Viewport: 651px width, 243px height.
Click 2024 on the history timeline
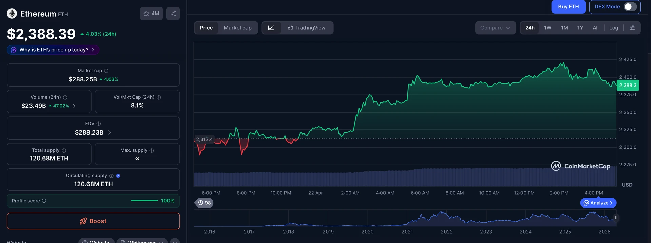click(x=526, y=232)
